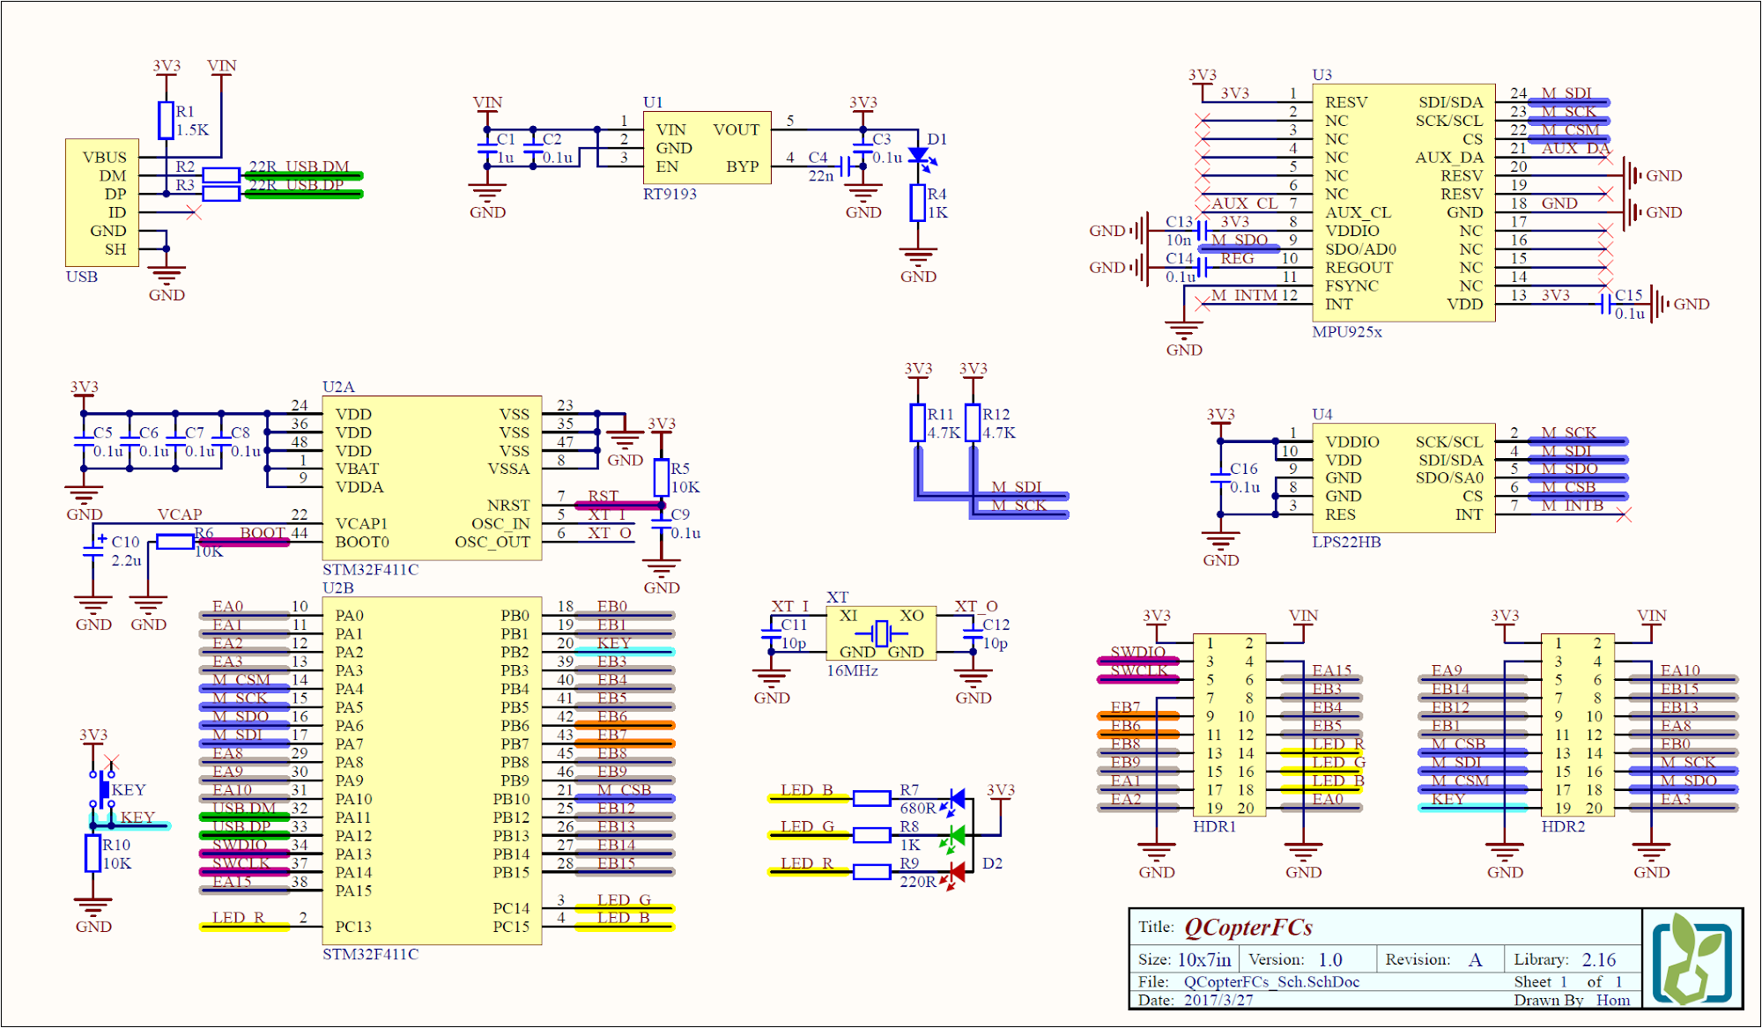This screenshot has width=1762, height=1028.
Task: Click resistor R12 4.7K pull-up
Action: coord(973,423)
